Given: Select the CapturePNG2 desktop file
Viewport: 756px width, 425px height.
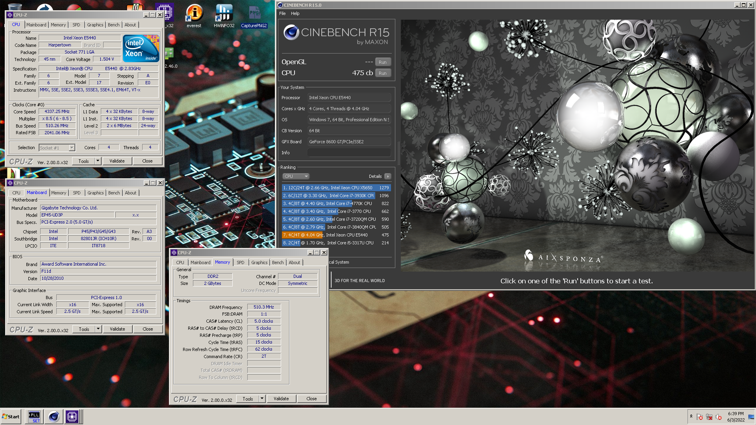Looking at the screenshot, I should (254, 16).
